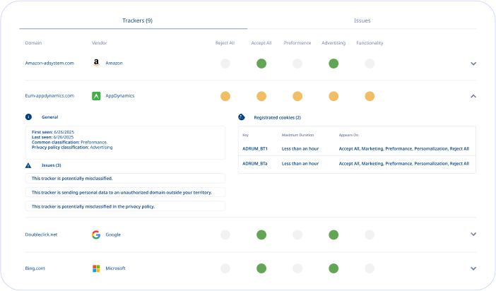Screen dimensions: 496x291
Task: Toggle Advertising indicator for Doubleclick.net row
Action: point(333,234)
